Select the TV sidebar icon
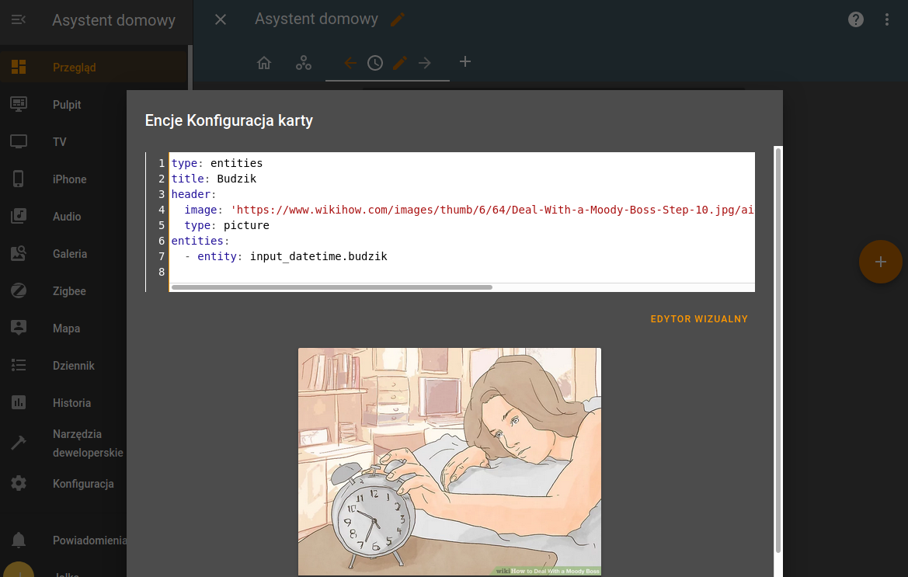The image size is (908, 577). pos(19,142)
